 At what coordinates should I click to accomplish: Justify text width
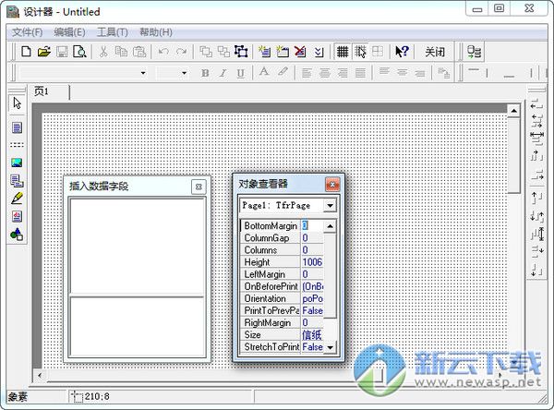[x=360, y=73]
